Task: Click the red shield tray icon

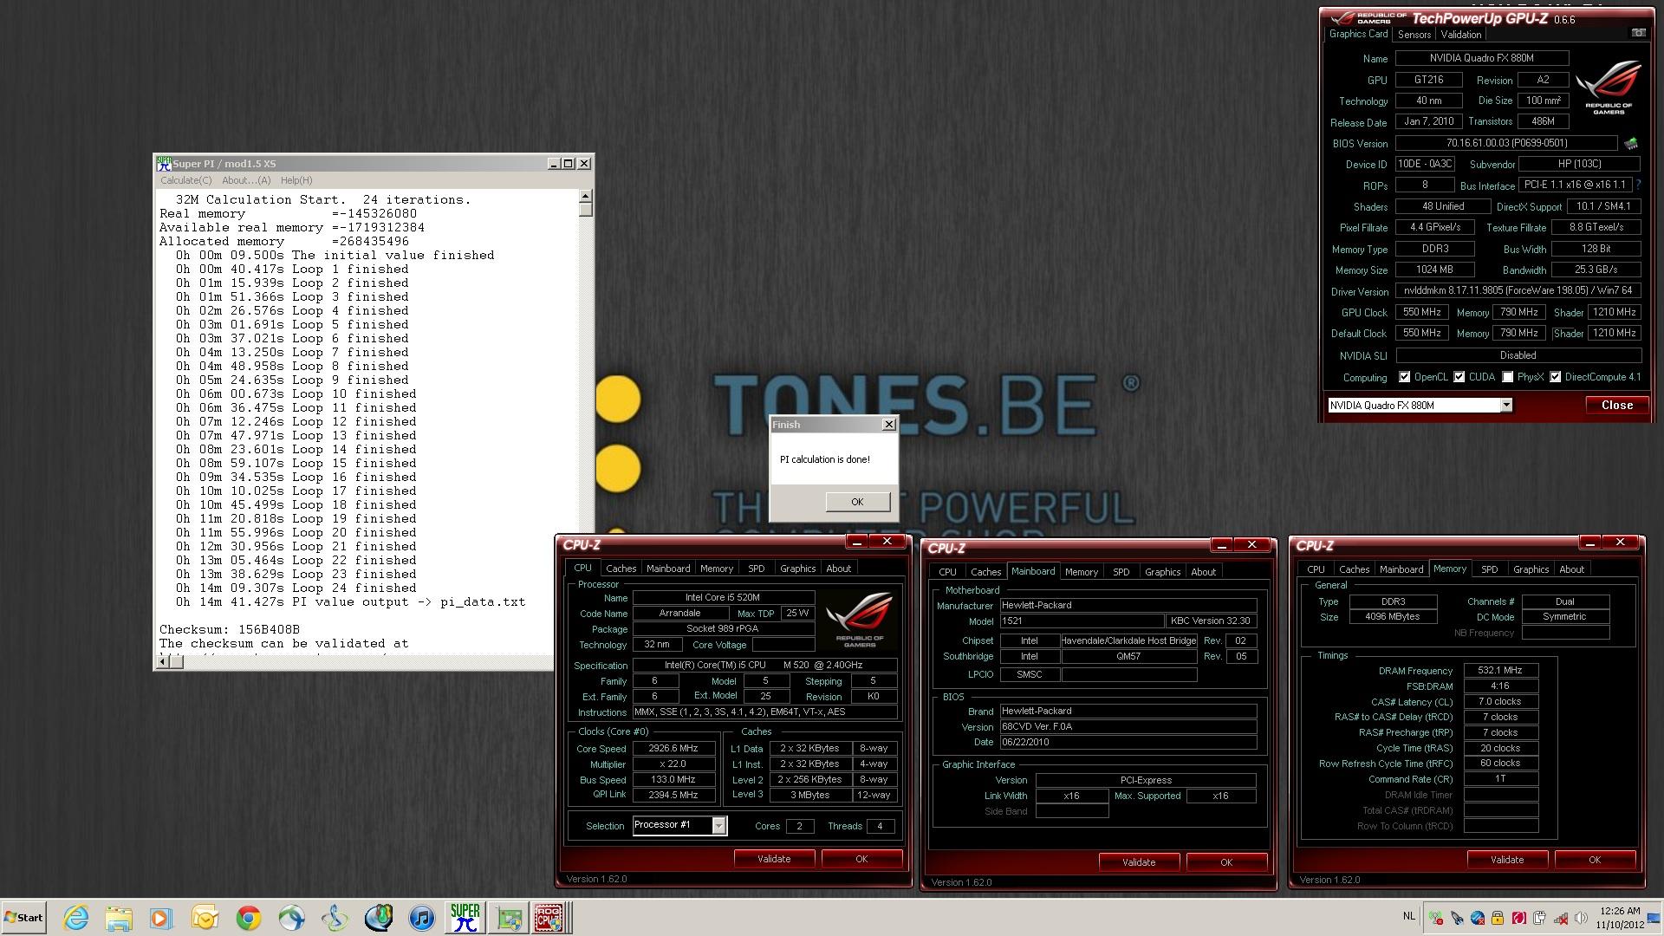Action: pos(1518,918)
